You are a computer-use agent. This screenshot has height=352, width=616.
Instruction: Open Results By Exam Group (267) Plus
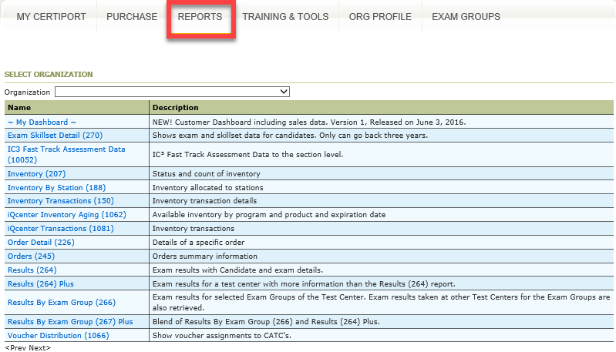(x=70, y=322)
